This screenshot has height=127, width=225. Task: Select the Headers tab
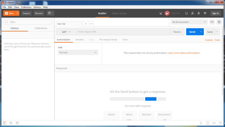tap(80, 40)
